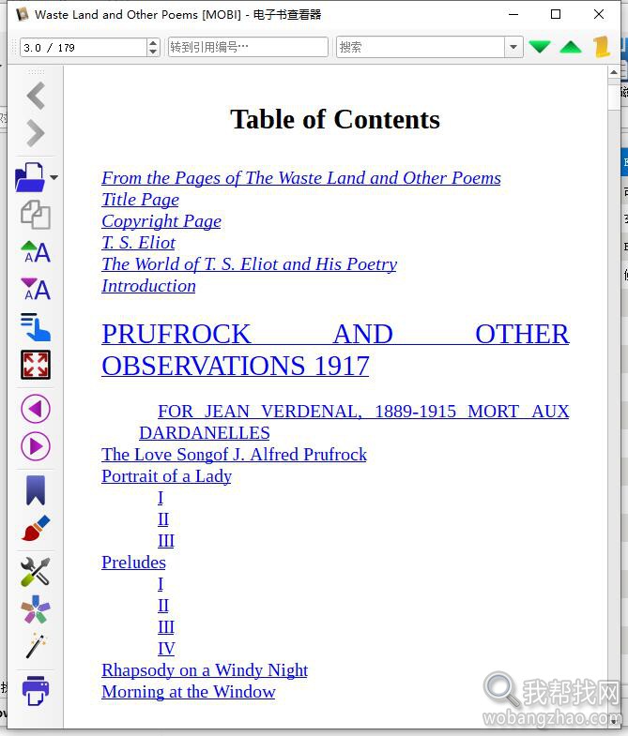Decrease font size with the smaller A icon
This screenshot has width=628, height=736.
pos(36,289)
